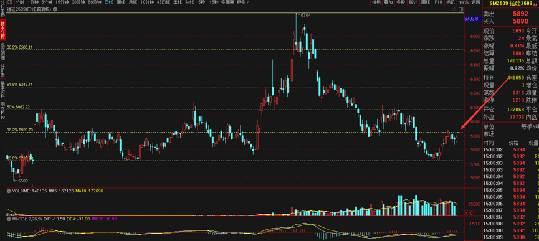Click the 时间 column header in trades list

tap(488, 143)
